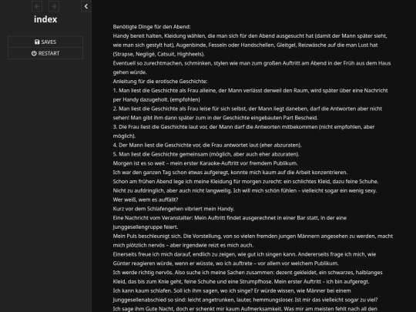Select the heading 'Benötigte Dinge für den Abend:'
416x312 pixels.
point(152,27)
